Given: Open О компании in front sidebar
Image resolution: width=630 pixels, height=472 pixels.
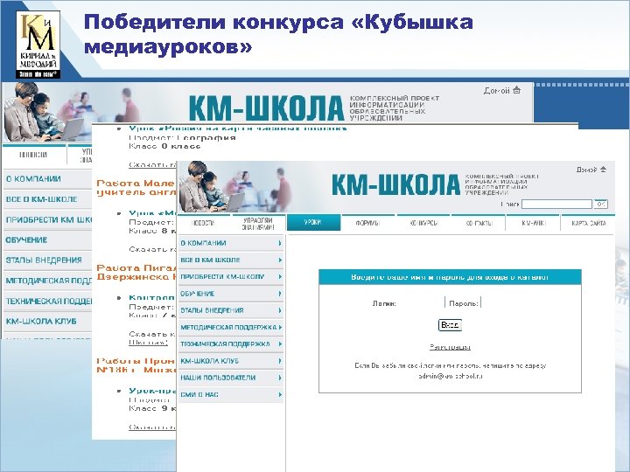Looking at the screenshot, I should pos(231,243).
